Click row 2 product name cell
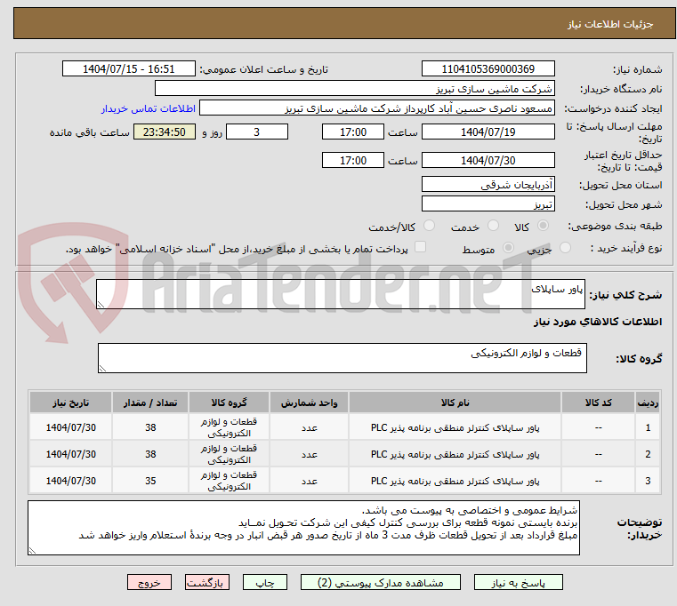 pyautogui.click(x=455, y=454)
